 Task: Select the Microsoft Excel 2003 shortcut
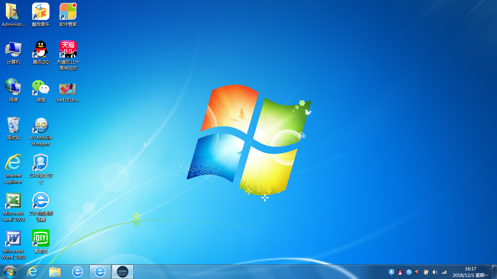coord(13,201)
